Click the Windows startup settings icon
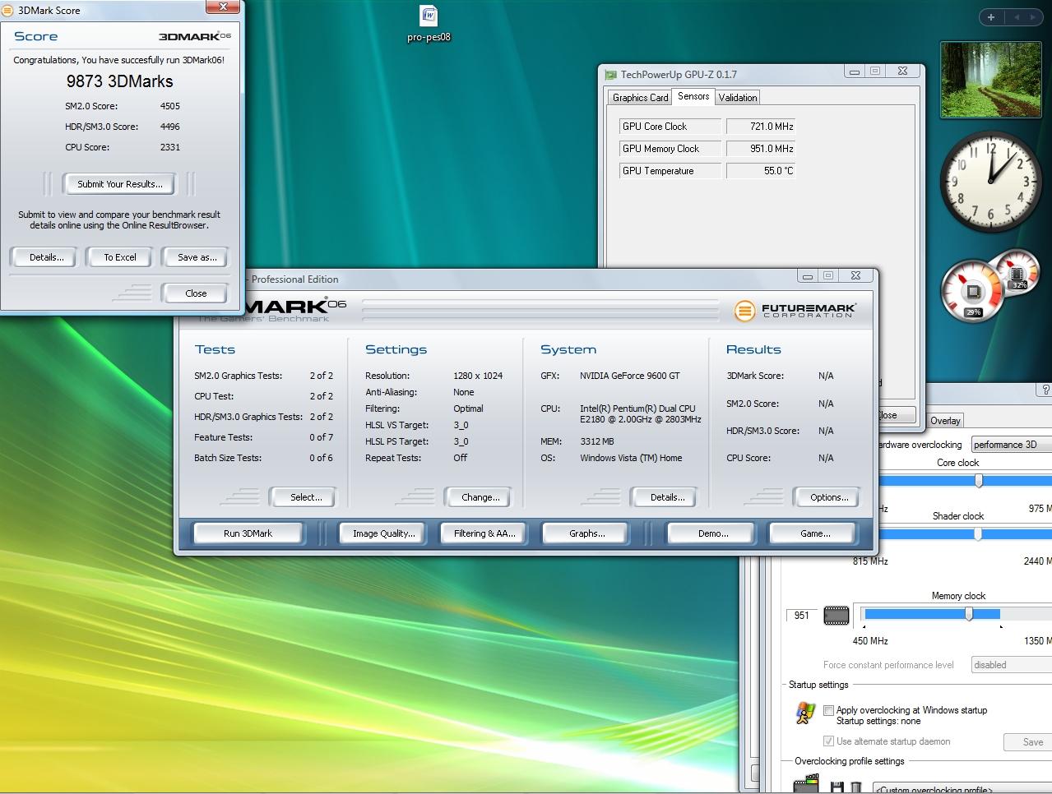The height and width of the screenshot is (794, 1052). point(805,713)
